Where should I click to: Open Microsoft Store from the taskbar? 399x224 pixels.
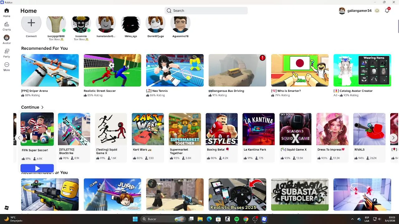coord(218,219)
